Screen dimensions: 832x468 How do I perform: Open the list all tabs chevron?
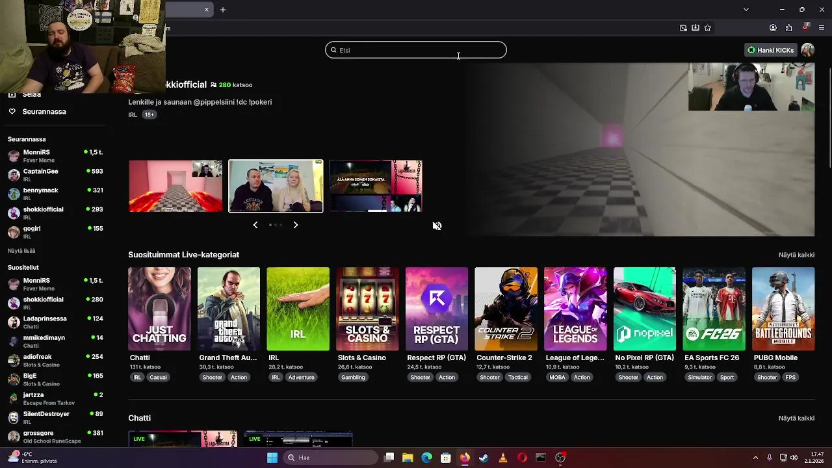(x=746, y=10)
